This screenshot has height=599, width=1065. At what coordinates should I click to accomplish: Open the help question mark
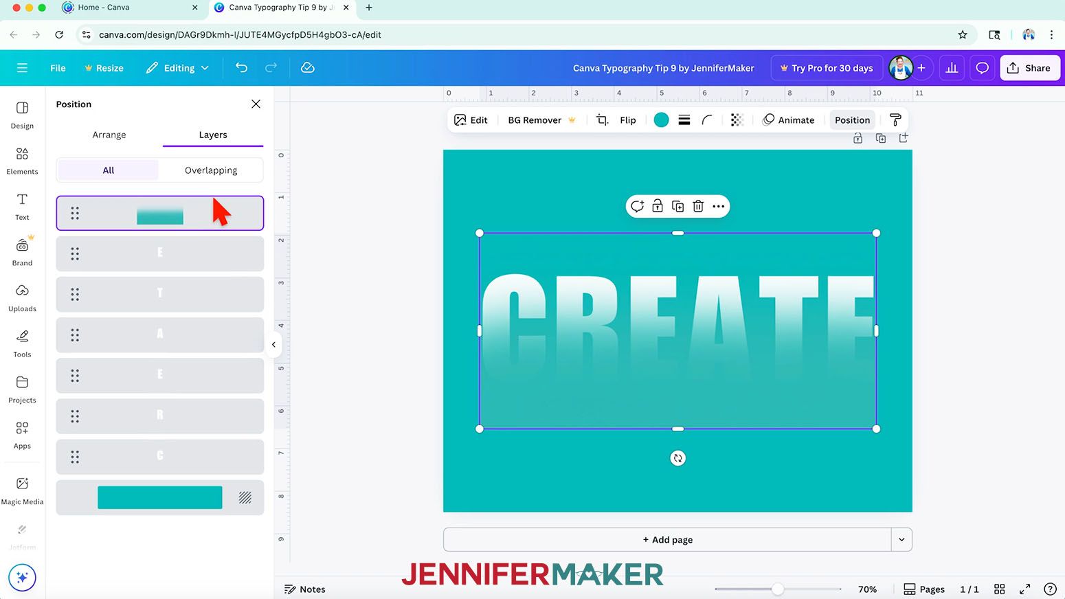pos(1050,589)
